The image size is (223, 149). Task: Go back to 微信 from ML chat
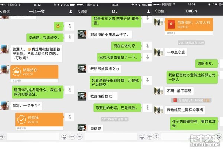(82, 12)
